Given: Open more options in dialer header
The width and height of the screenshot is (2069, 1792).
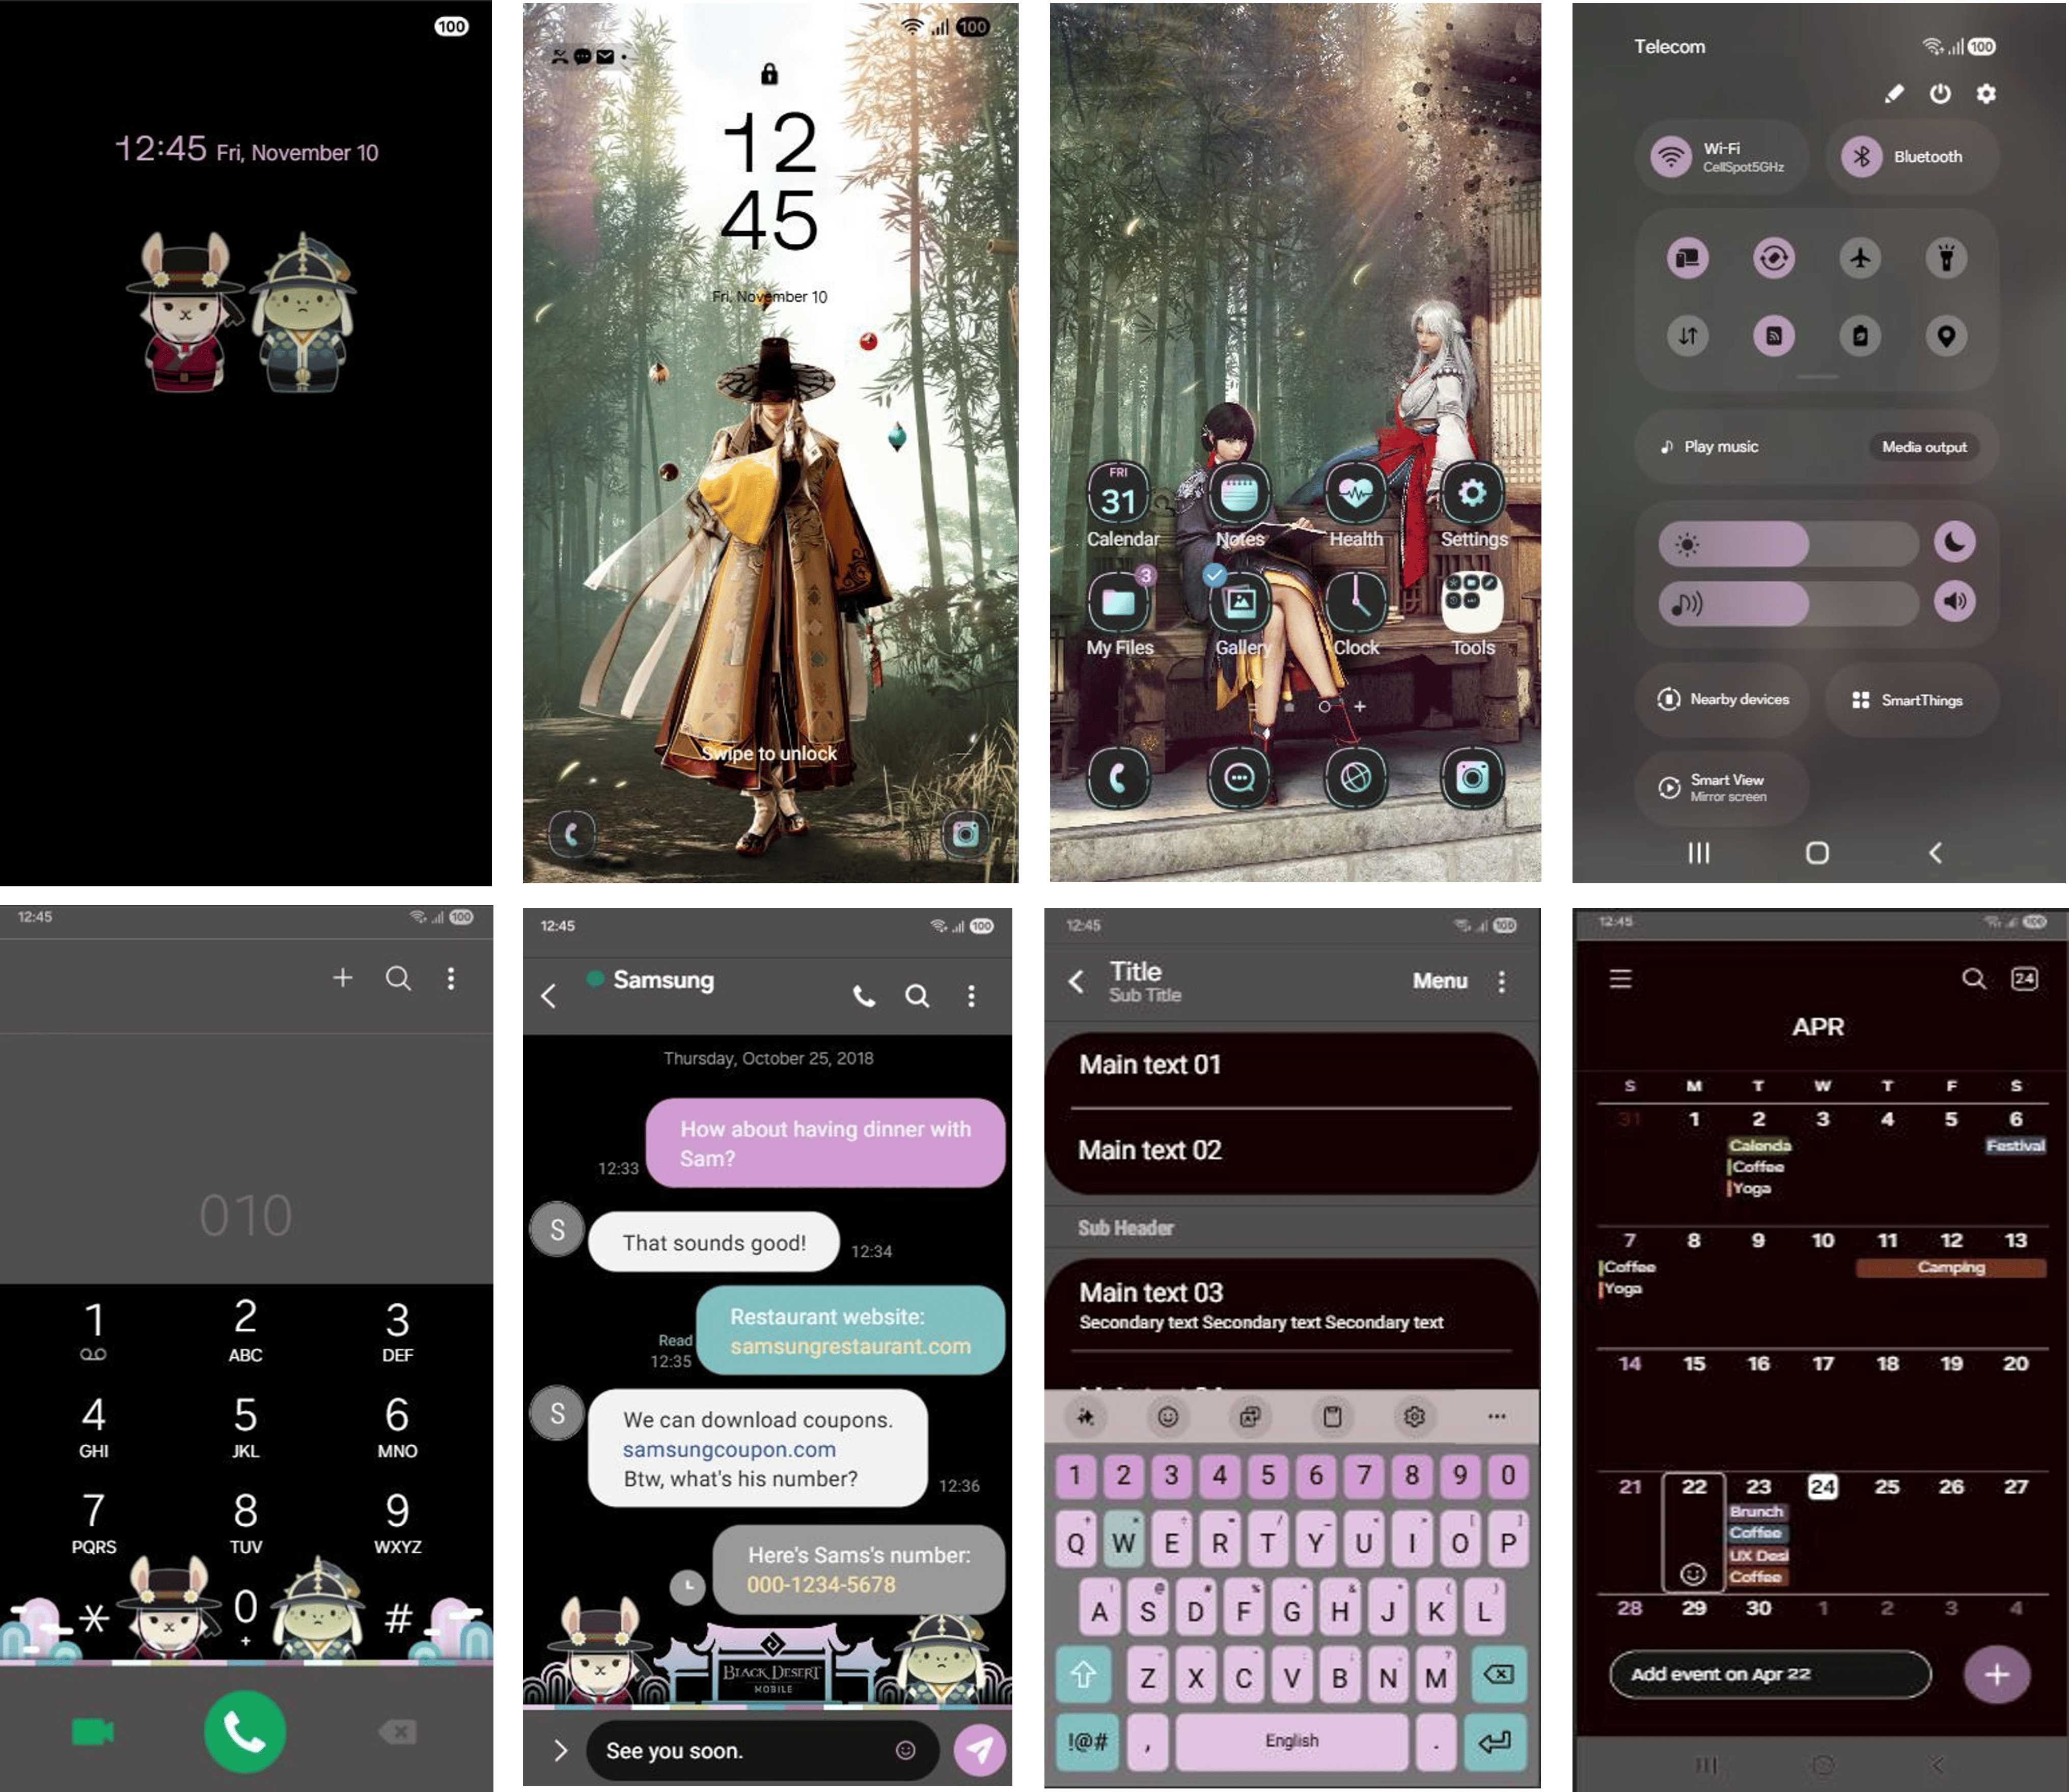Looking at the screenshot, I should pos(451,978).
